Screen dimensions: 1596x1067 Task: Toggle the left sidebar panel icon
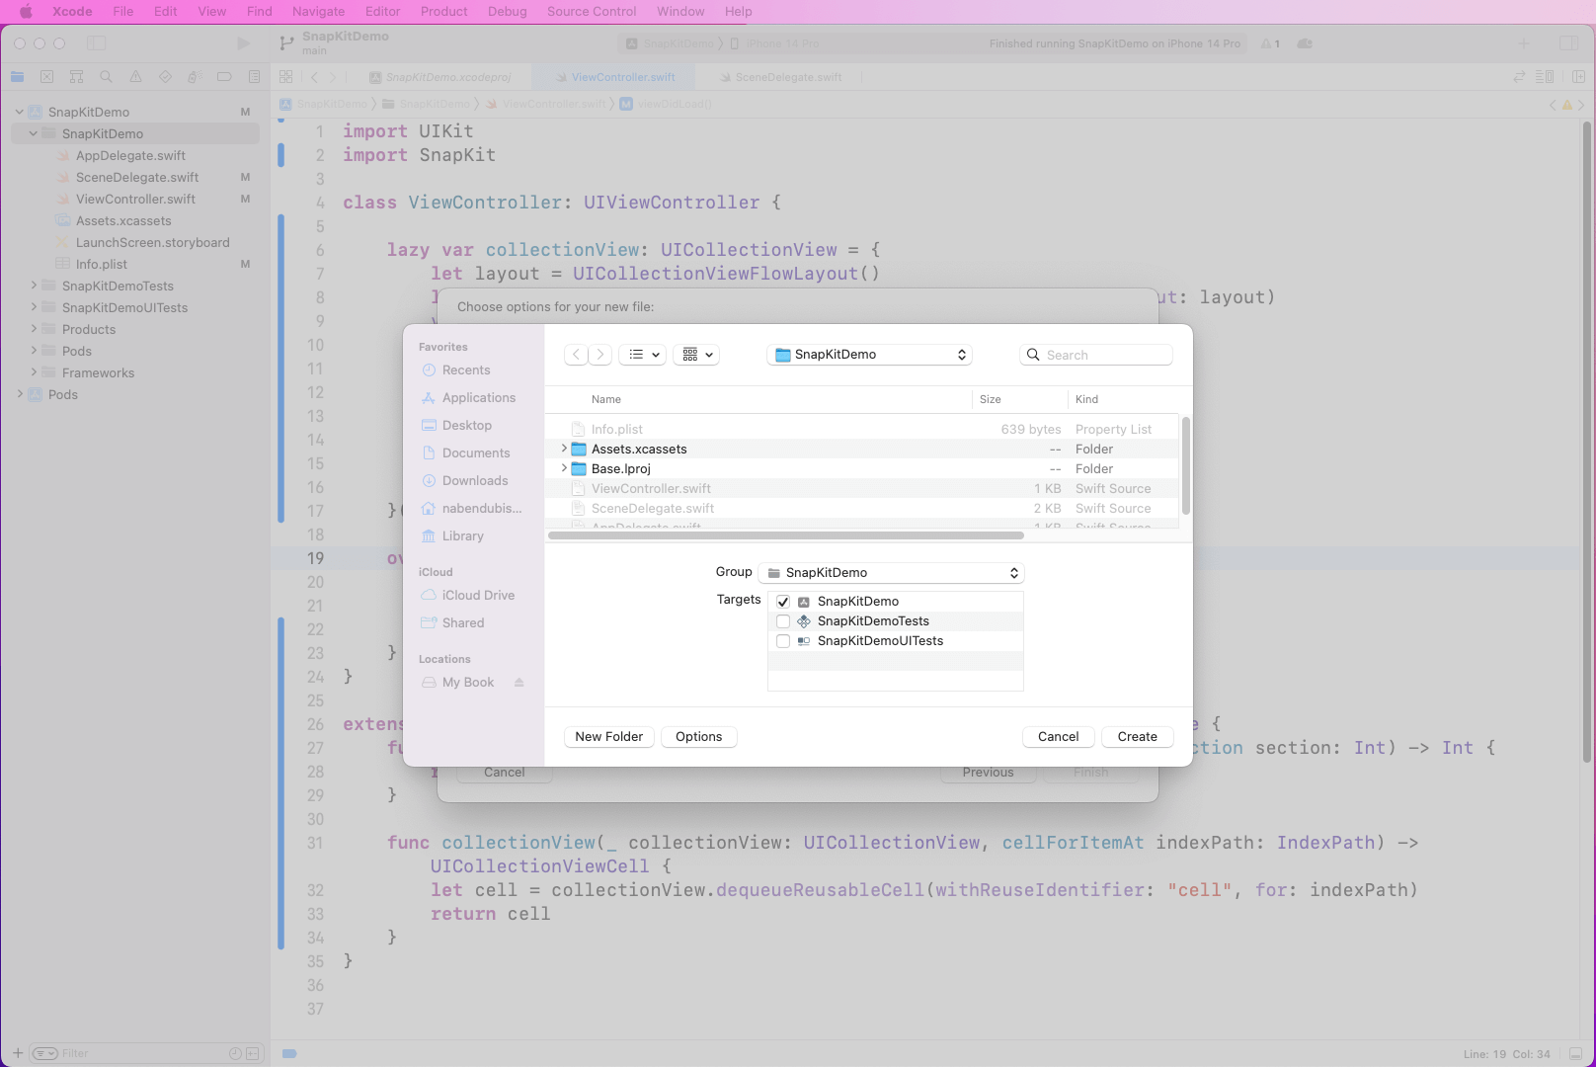point(96,43)
